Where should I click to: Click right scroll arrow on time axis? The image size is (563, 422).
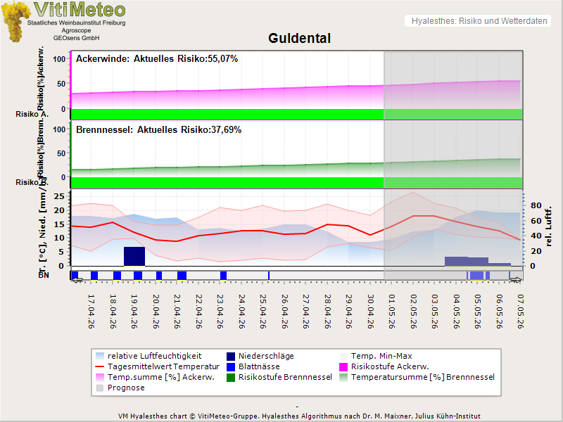tap(516, 280)
